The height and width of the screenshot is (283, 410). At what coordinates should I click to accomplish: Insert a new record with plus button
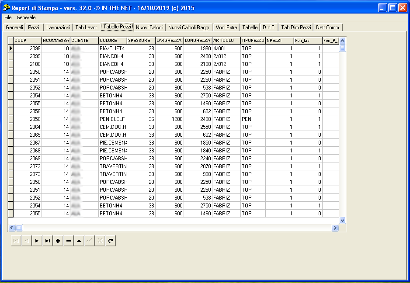coord(58,241)
